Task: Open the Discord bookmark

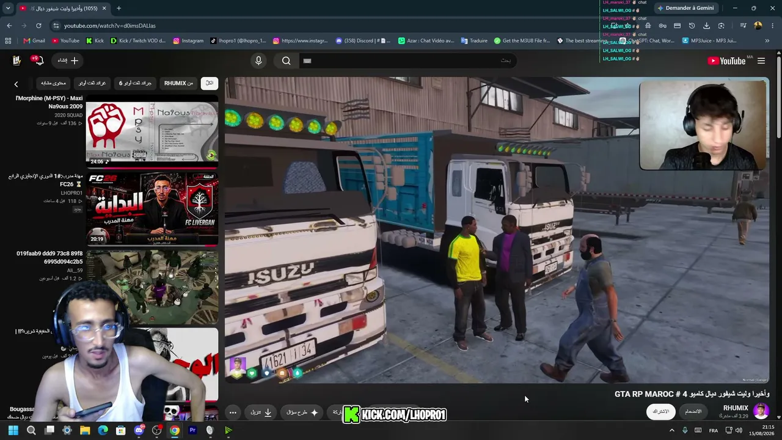Action: tap(363, 41)
